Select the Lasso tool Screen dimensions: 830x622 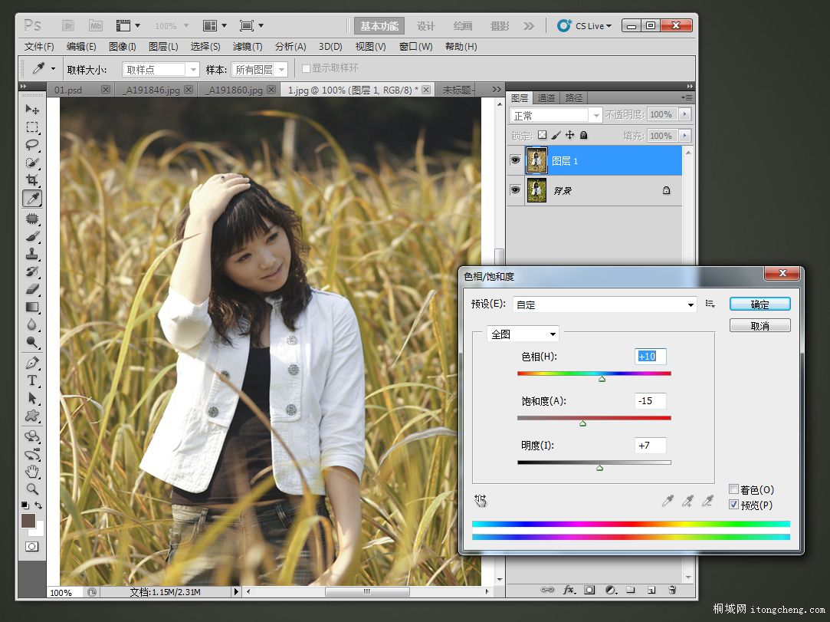click(32, 145)
